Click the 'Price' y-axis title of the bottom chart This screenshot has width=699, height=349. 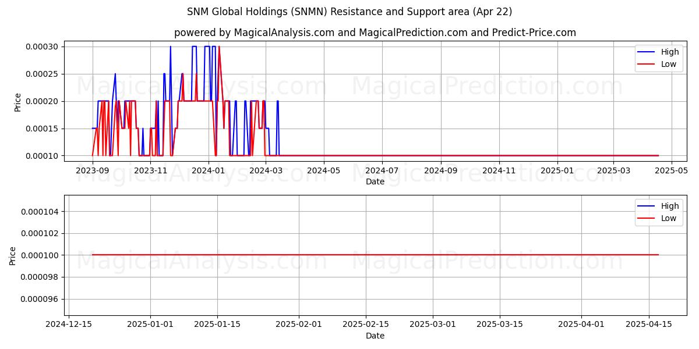point(13,255)
